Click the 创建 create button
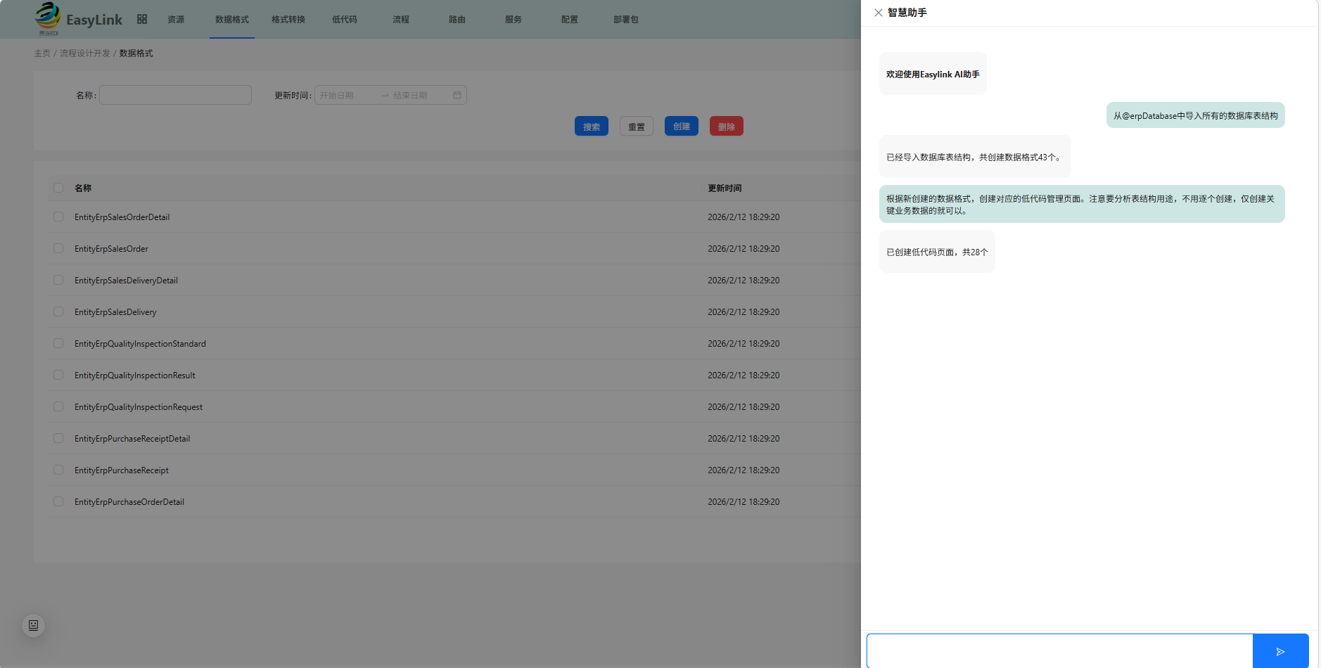The image size is (1321, 668). 682,127
